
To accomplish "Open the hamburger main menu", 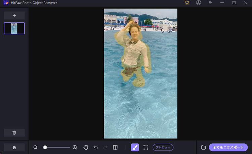I will (x=210, y=3).
